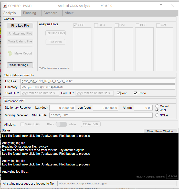The width and height of the screenshot is (179, 189).
Task: Click the Find Log File button
Action: coord(20,25)
